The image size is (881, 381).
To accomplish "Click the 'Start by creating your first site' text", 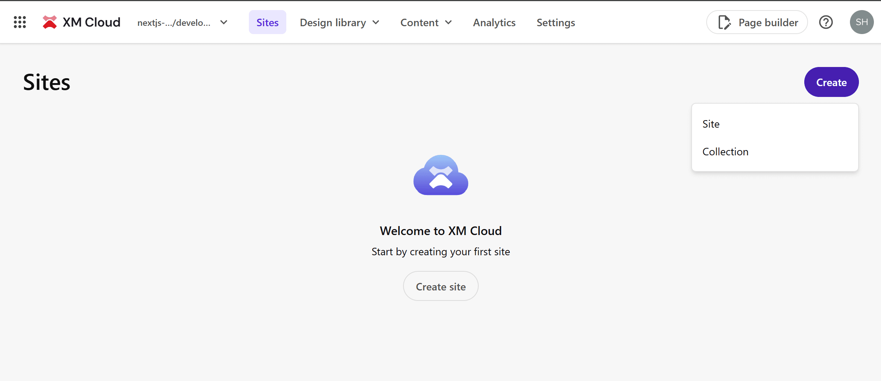I will click(440, 252).
